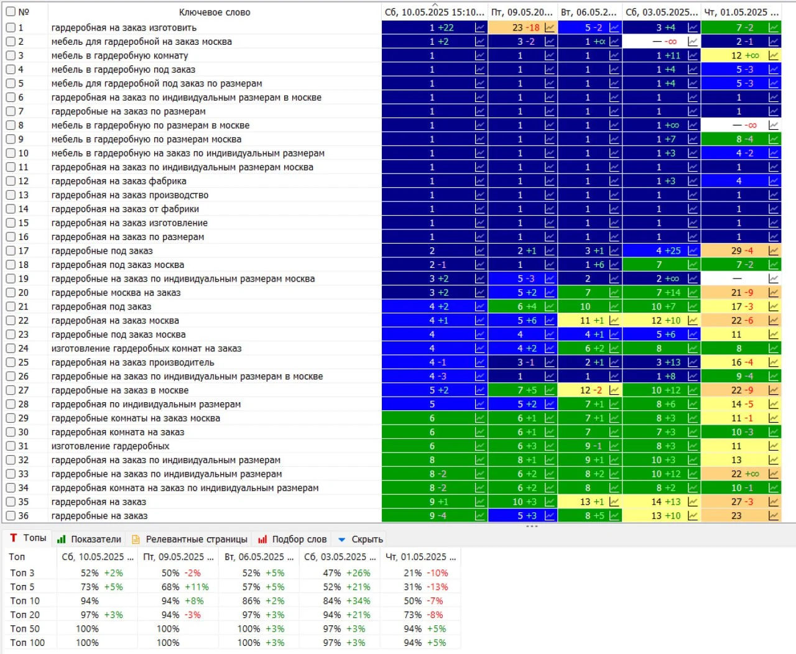
Task: Check the box for row 1
Action: click(11, 27)
